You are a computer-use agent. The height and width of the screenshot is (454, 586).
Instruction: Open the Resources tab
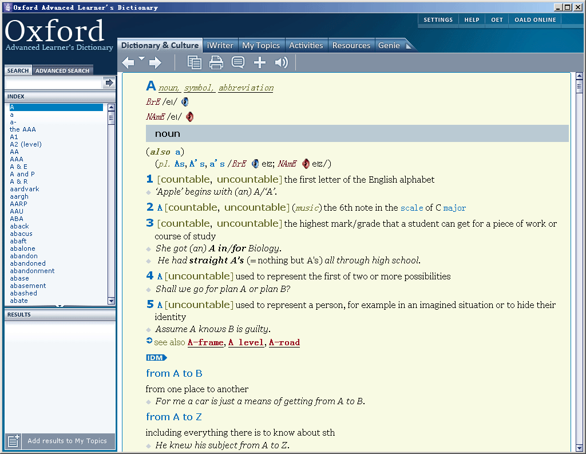(351, 45)
